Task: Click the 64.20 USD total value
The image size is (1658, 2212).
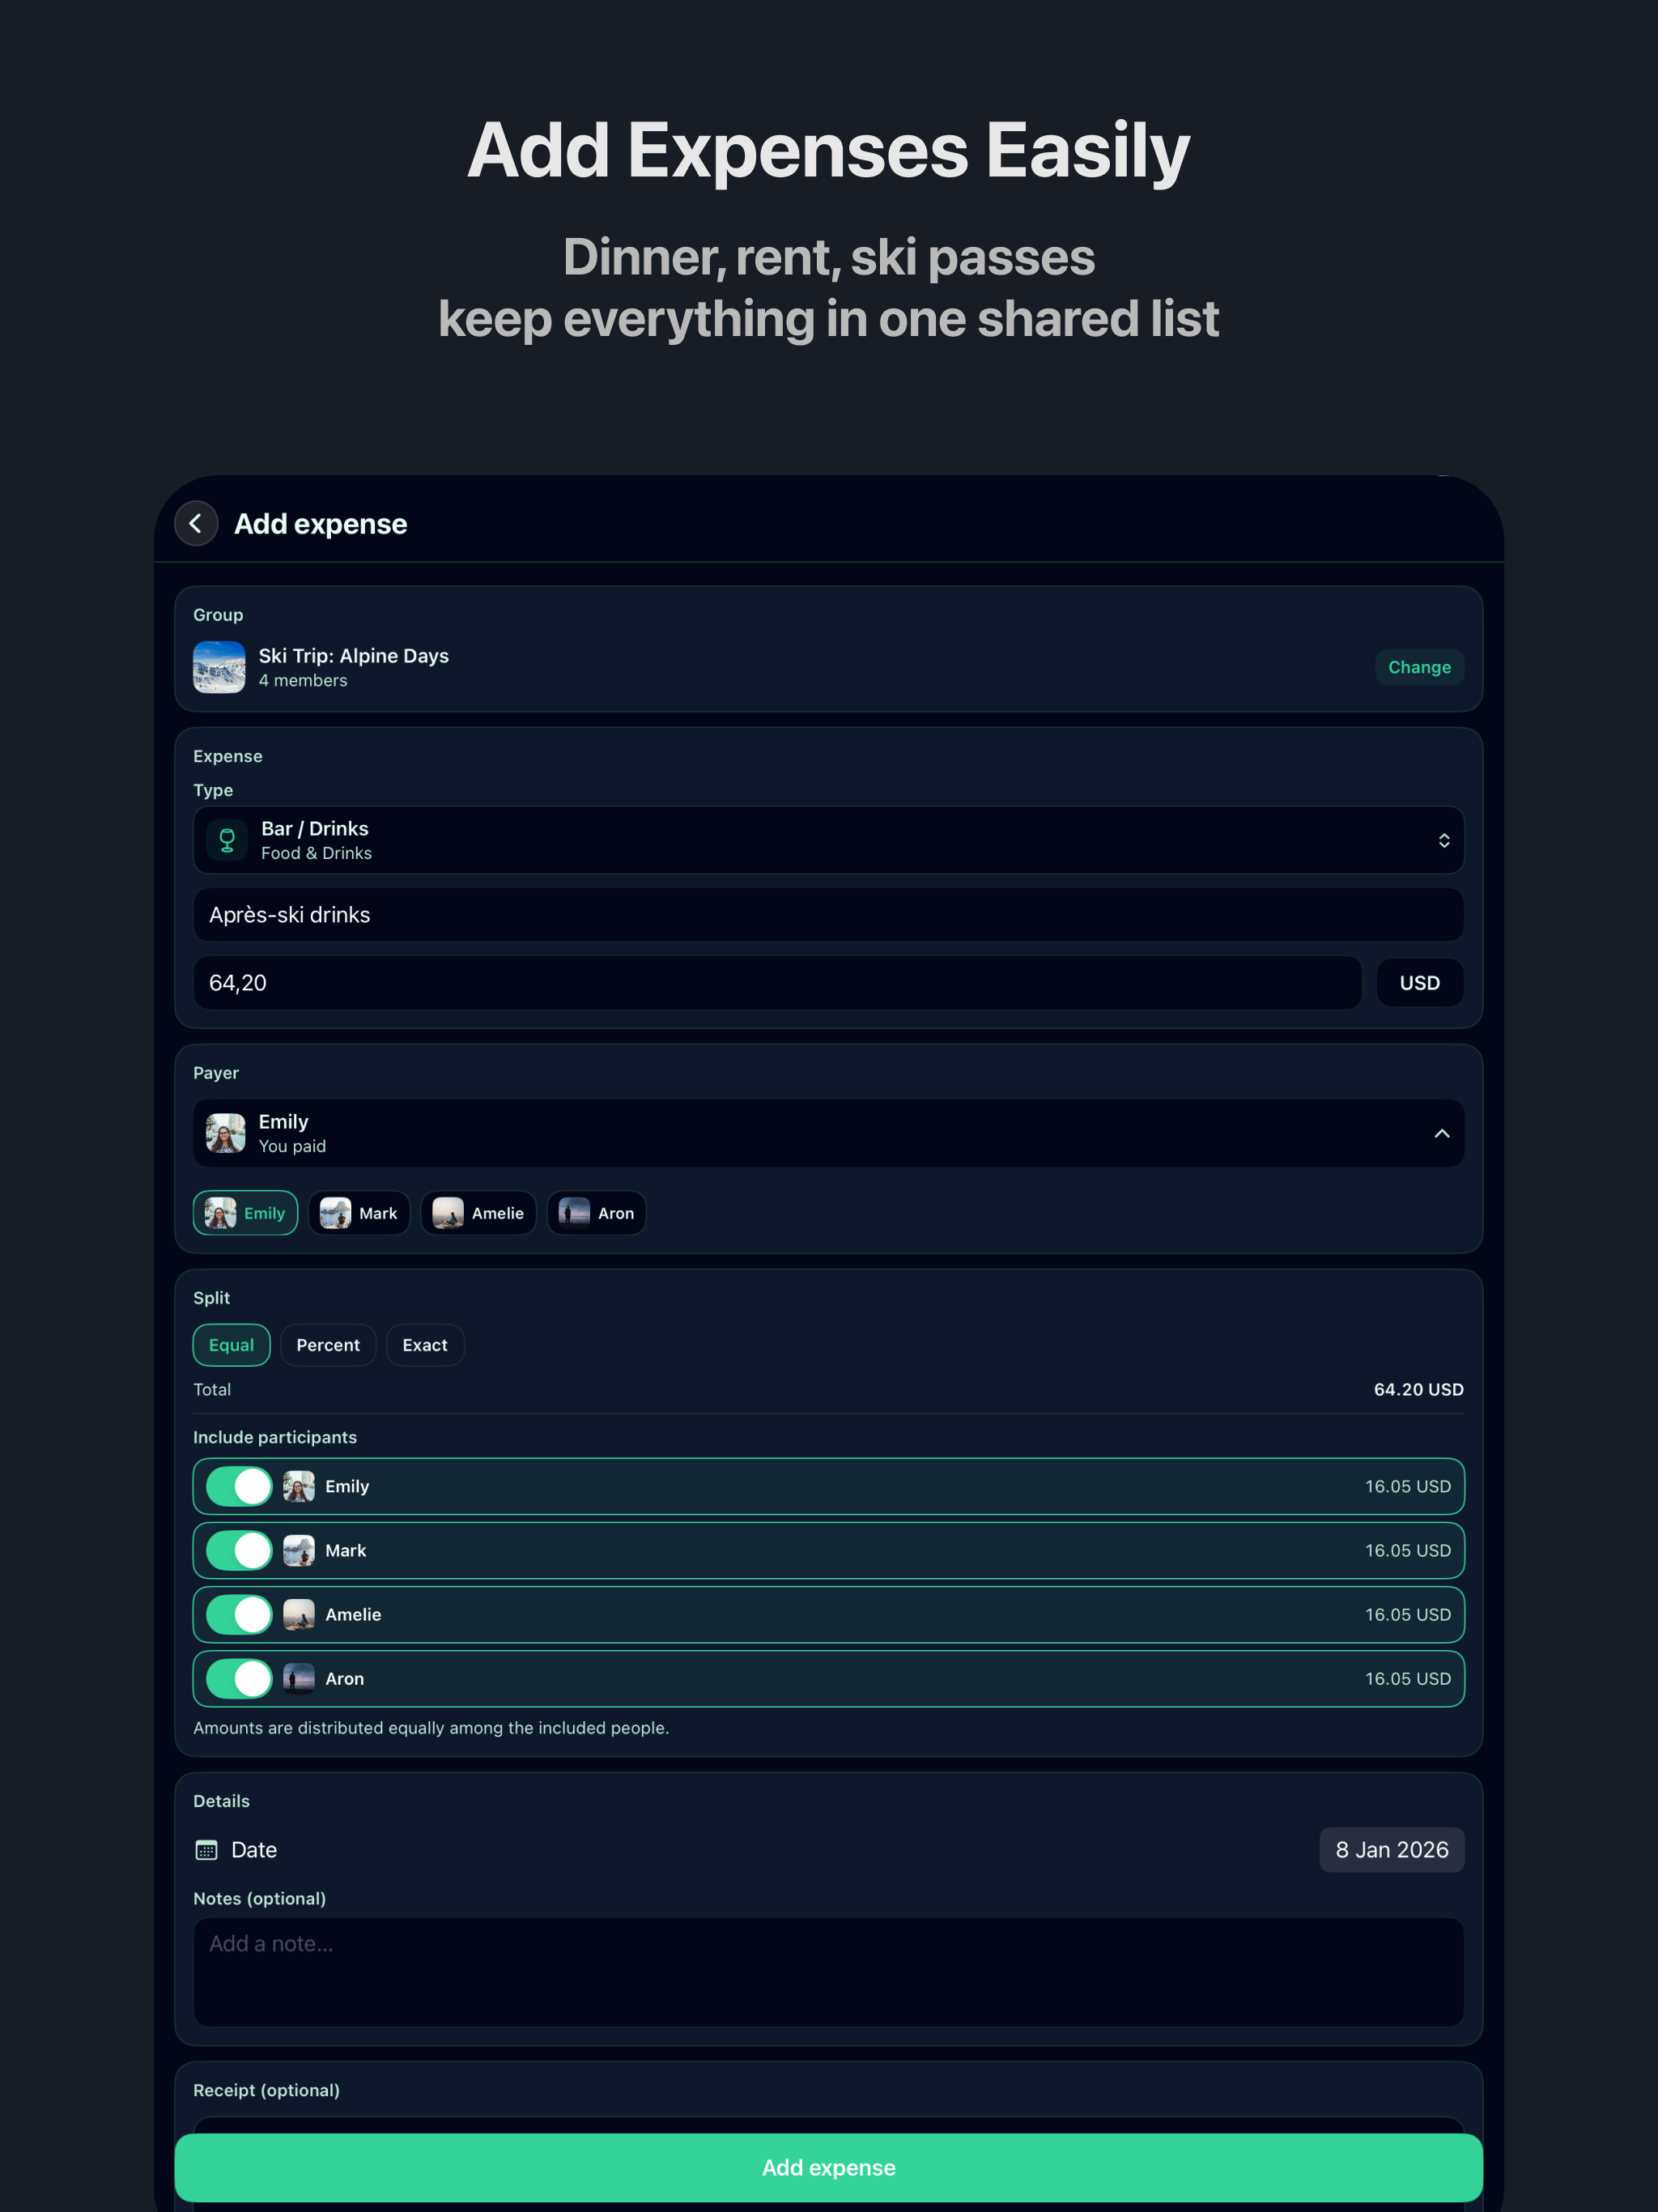Action: pyautogui.click(x=1418, y=1389)
